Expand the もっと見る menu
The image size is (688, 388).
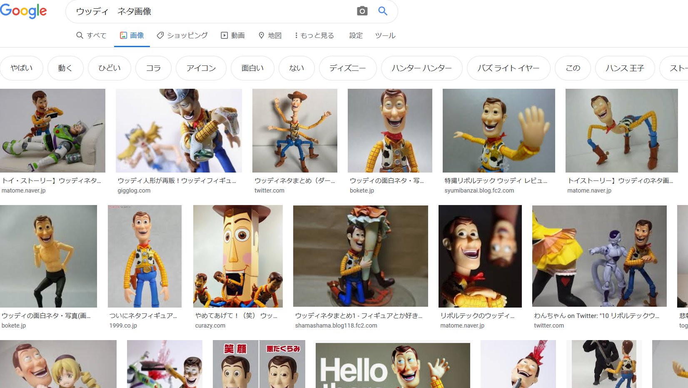pos(314,35)
